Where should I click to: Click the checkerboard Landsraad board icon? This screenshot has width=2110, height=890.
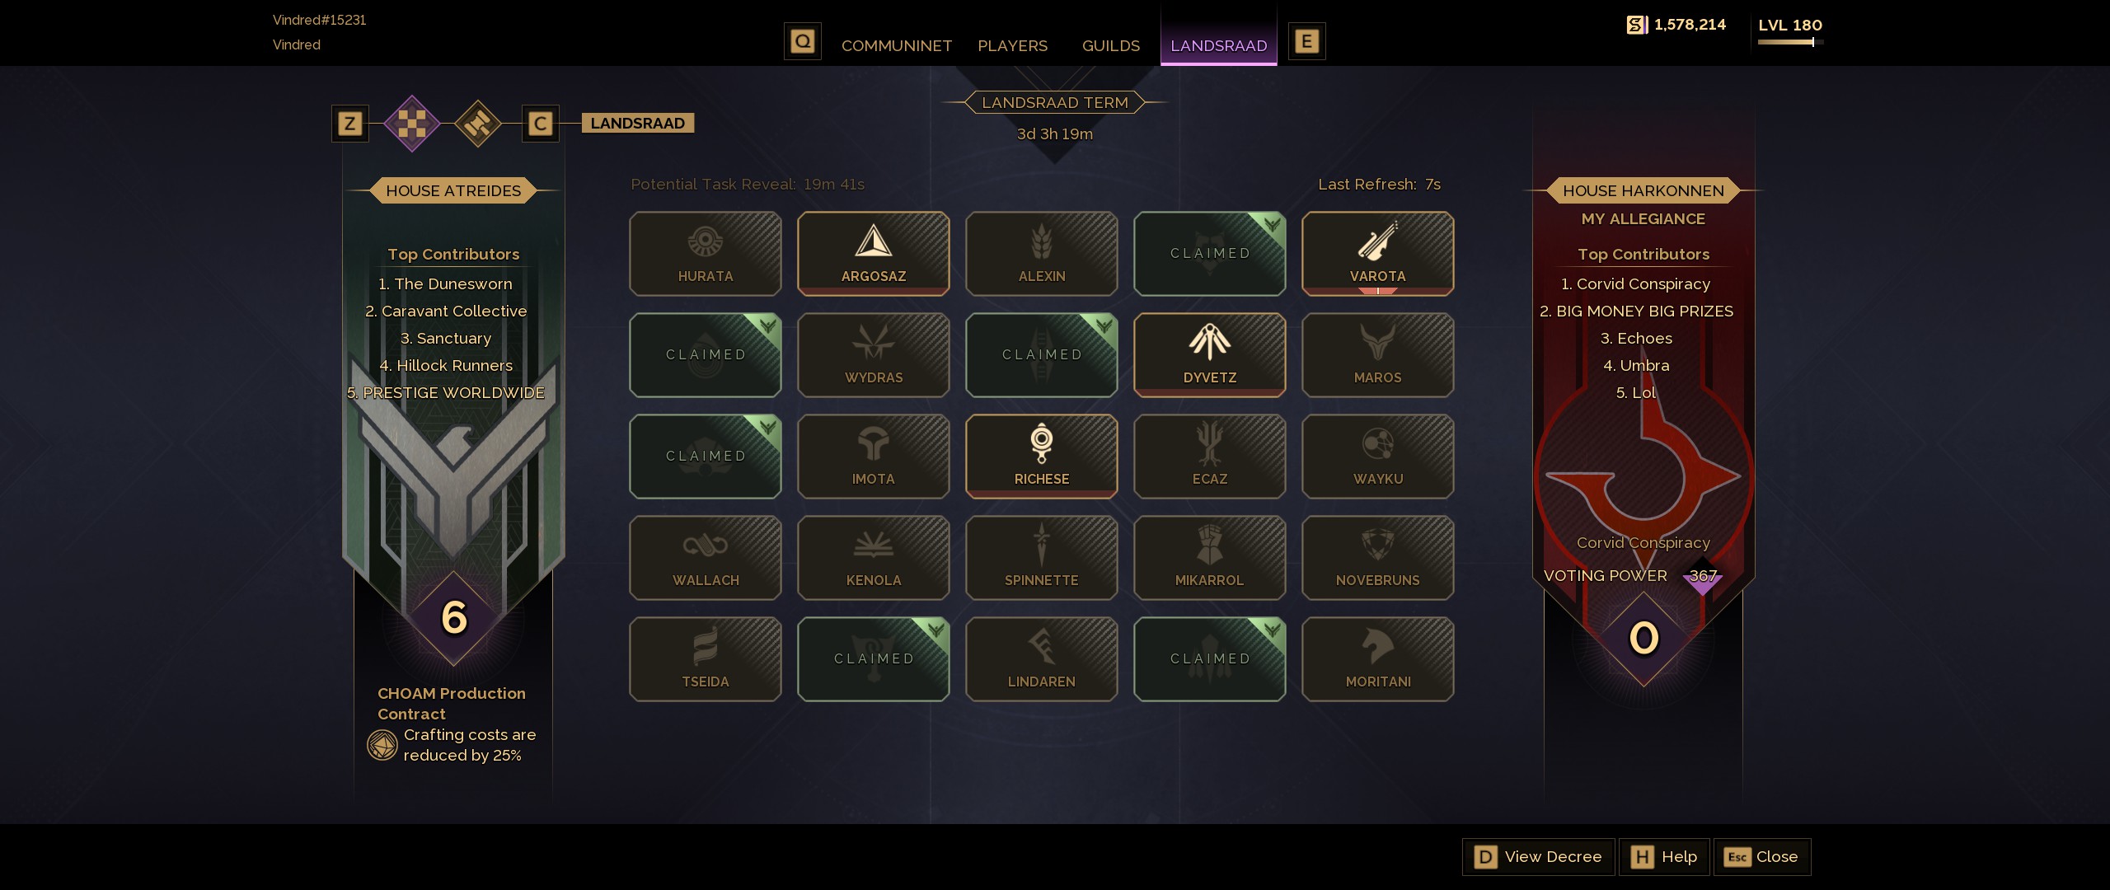point(412,124)
